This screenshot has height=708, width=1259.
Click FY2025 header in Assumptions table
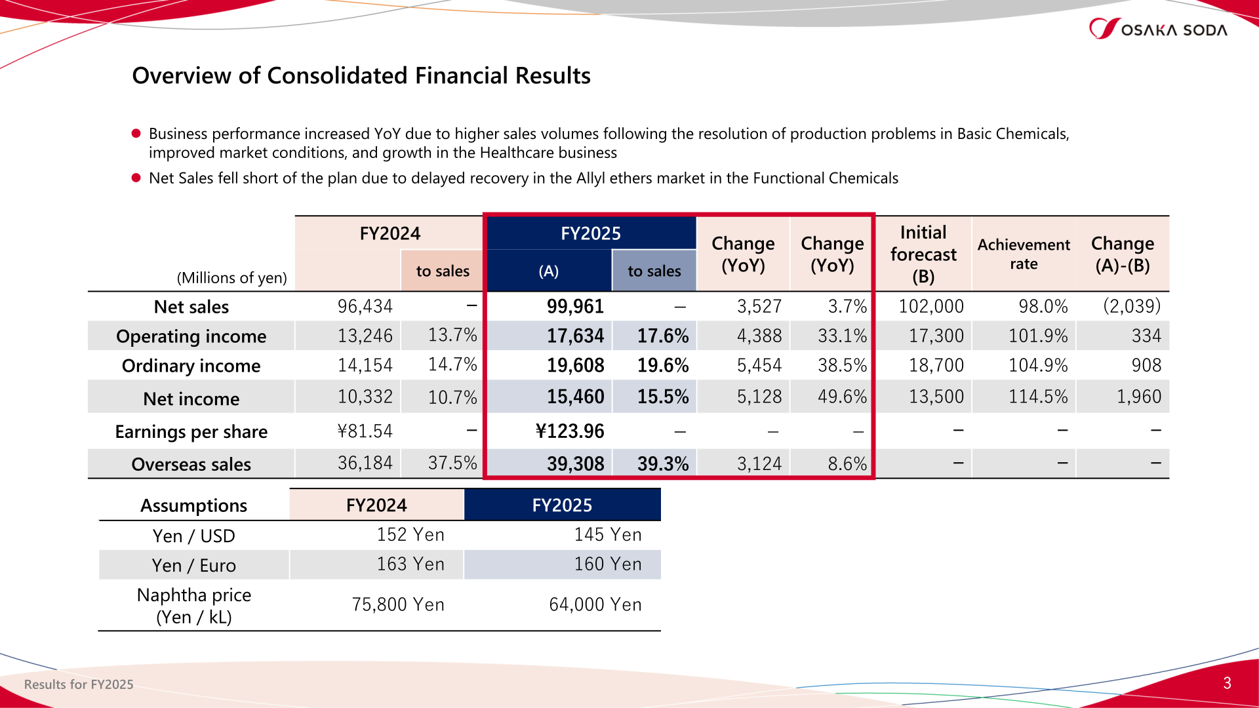click(x=562, y=505)
